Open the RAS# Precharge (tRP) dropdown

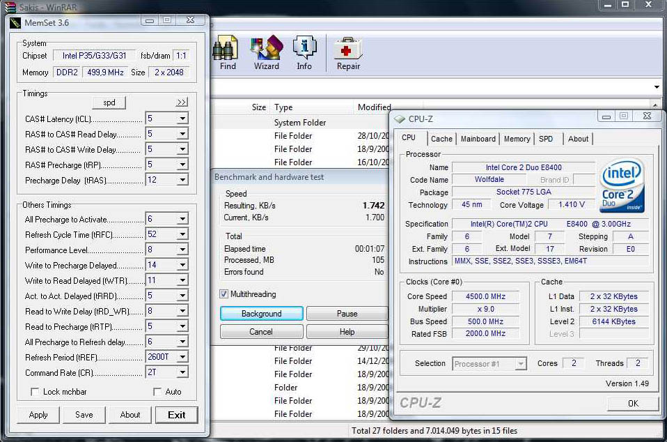[x=182, y=165]
